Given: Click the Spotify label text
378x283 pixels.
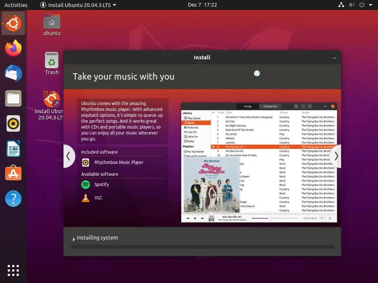Looking at the screenshot, I should click(x=102, y=185).
